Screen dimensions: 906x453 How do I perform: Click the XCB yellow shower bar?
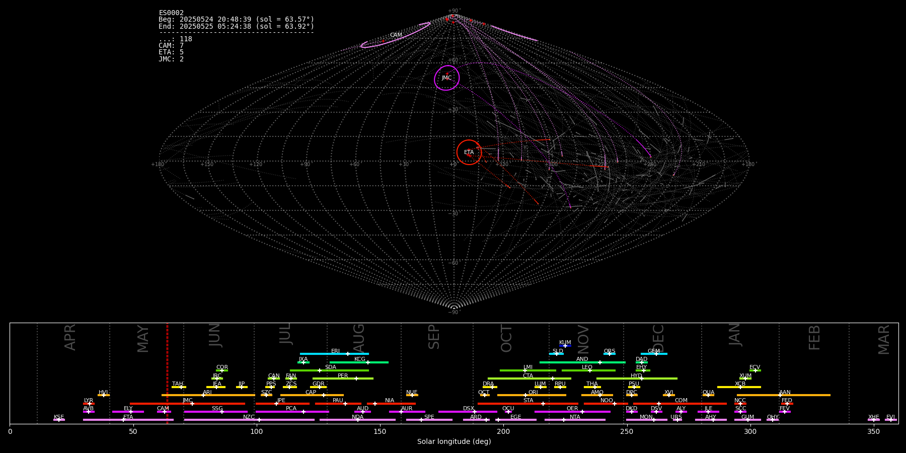(739, 387)
